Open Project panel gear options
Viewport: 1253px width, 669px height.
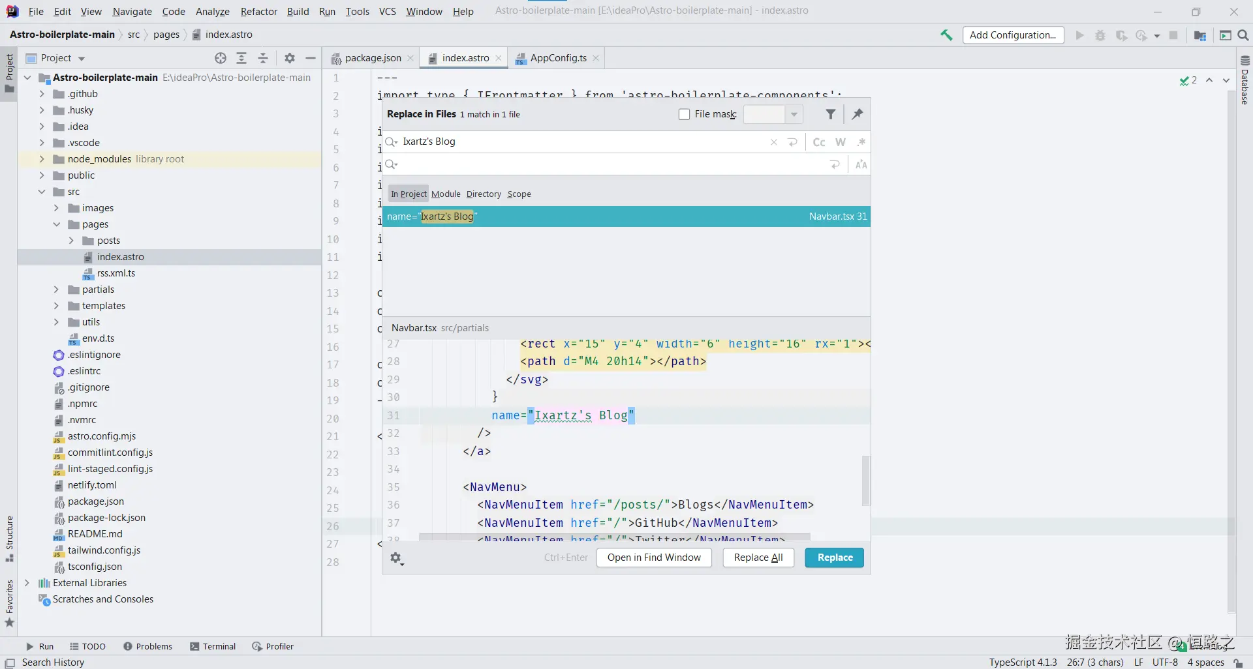coord(290,58)
